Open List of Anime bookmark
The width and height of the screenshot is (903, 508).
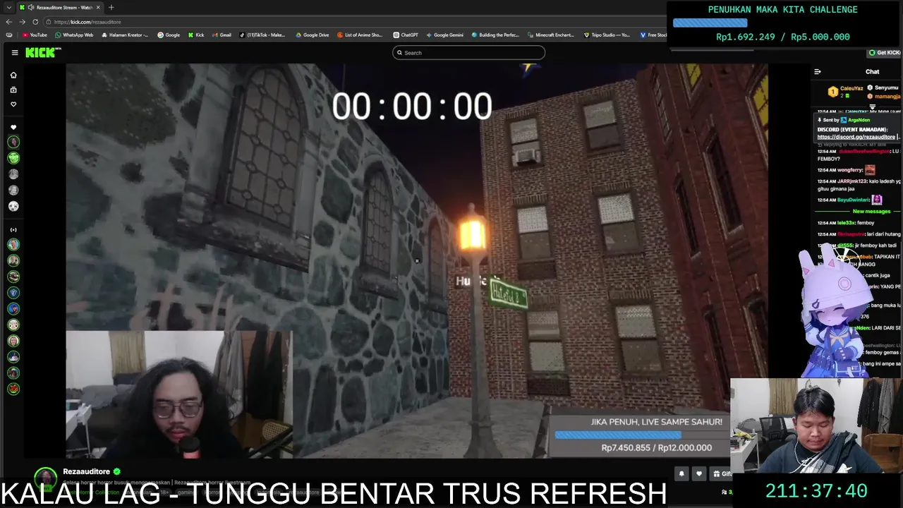[360, 35]
